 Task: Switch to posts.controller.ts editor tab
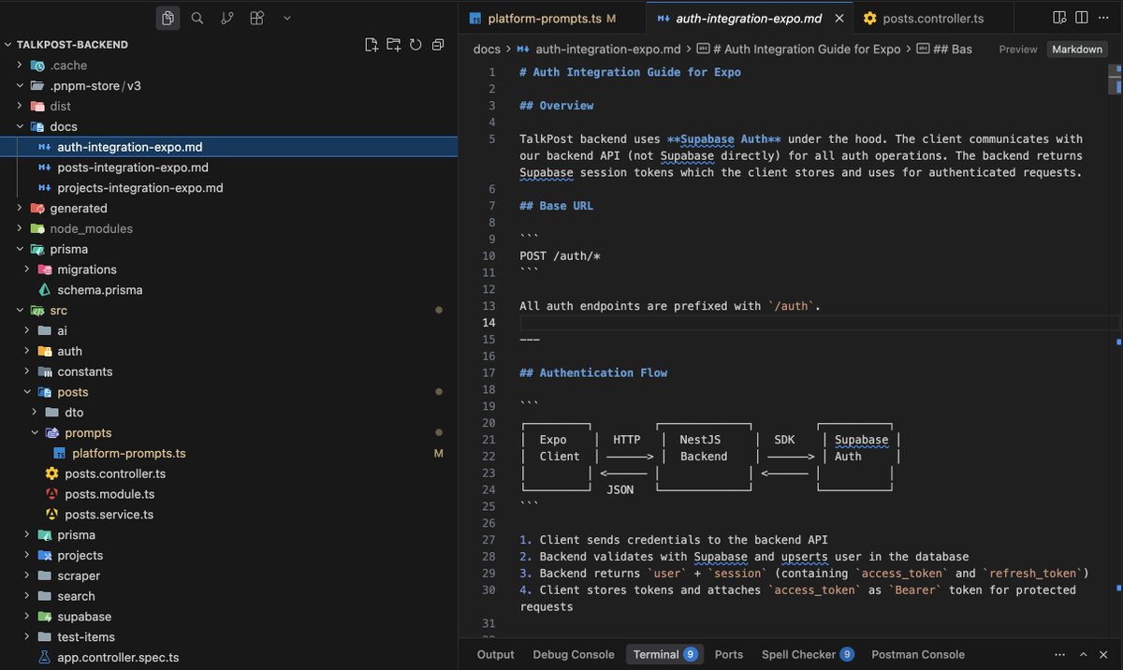pos(932,18)
